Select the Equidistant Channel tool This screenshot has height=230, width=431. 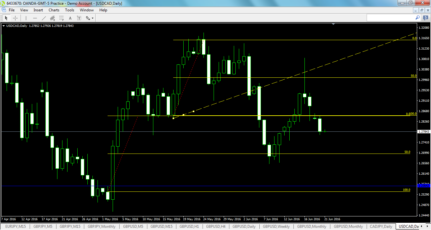tap(52, 18)
